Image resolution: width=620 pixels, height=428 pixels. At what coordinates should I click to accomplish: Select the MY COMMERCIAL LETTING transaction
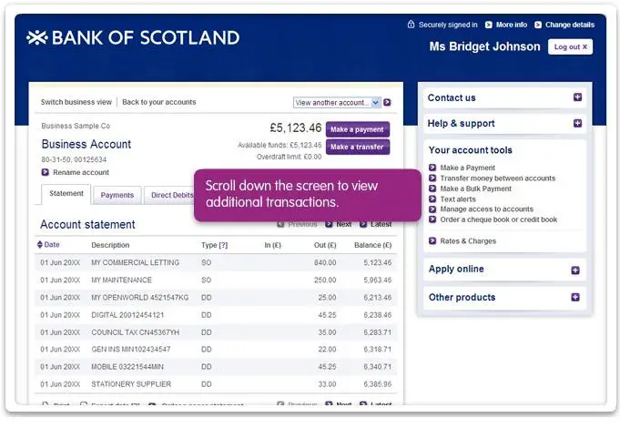[216, 262]
